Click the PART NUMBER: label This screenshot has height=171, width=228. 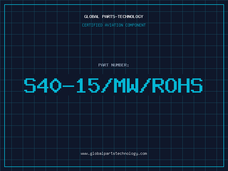click(x=114, y=65)
